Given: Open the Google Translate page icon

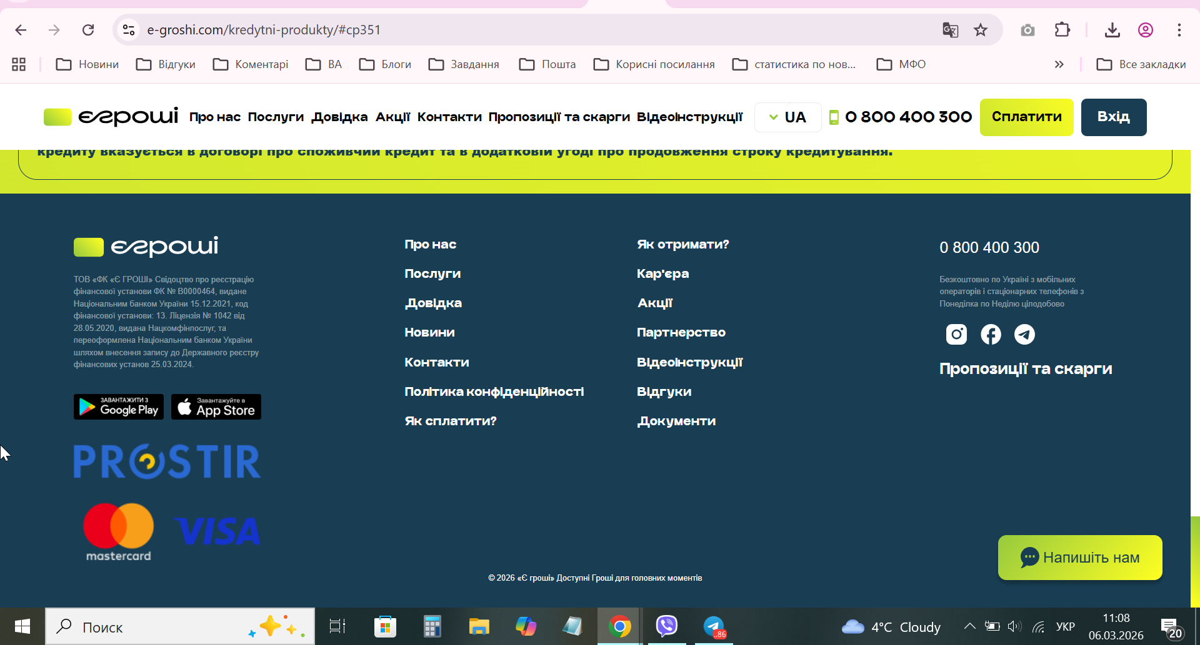Looking at the screenshot, I should (950, 30).
